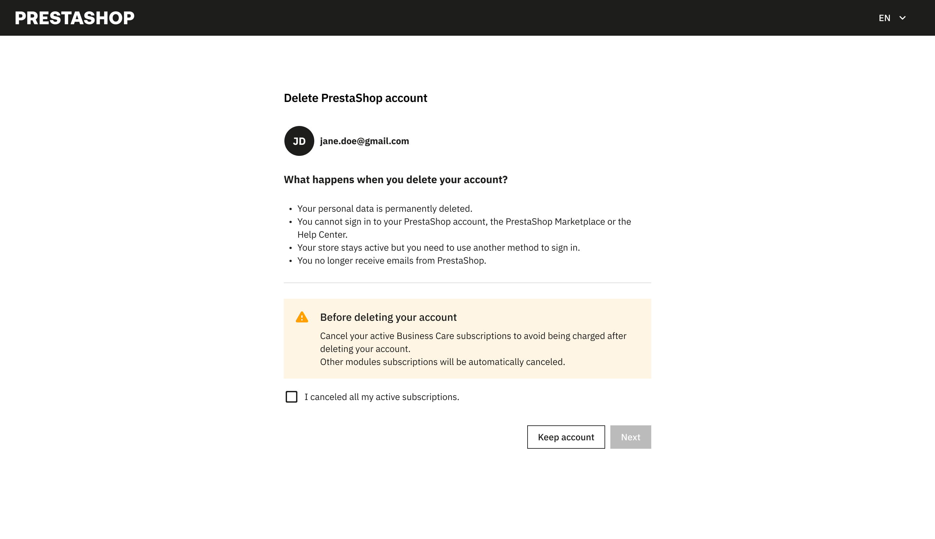Click 'What happens when you delete your account?' heading
Screen dimensions: 935x539
(396, 180)
